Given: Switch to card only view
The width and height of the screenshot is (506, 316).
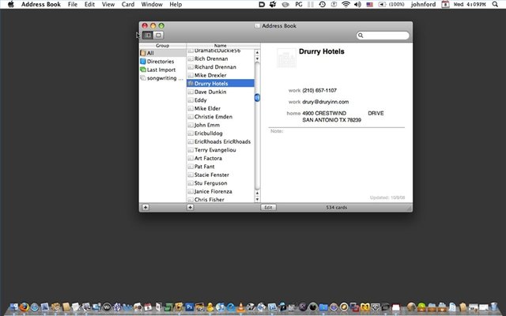Looking at the screenshot, I should pyautogui.click(x=158, y=35).
